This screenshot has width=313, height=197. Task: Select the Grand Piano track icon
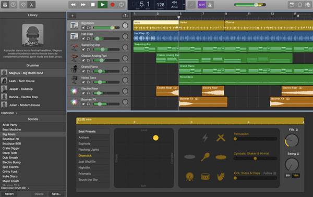tap(74, 69)
